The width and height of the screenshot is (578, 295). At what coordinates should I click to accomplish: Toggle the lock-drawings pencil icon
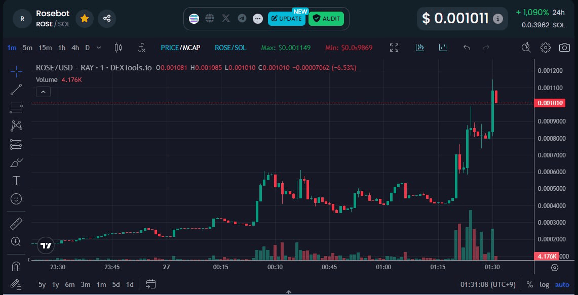(16, 284)
